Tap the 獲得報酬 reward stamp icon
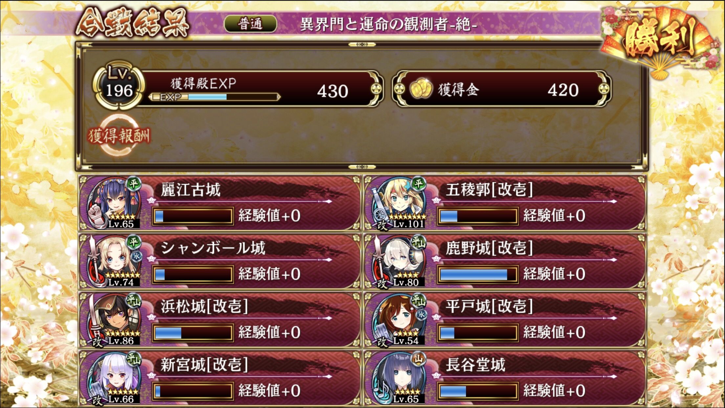The image size is (725, 408). tap(119, 135)
